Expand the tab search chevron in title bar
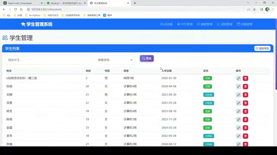Image resolution: width=277 pixels, height=155 pixels. pos(248,3)
